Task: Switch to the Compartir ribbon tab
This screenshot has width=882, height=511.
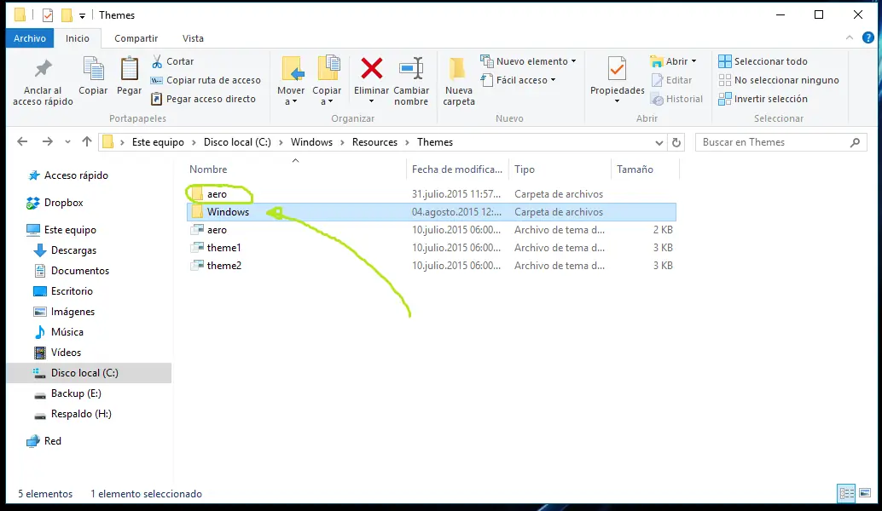Action: (x=136, y=38)
